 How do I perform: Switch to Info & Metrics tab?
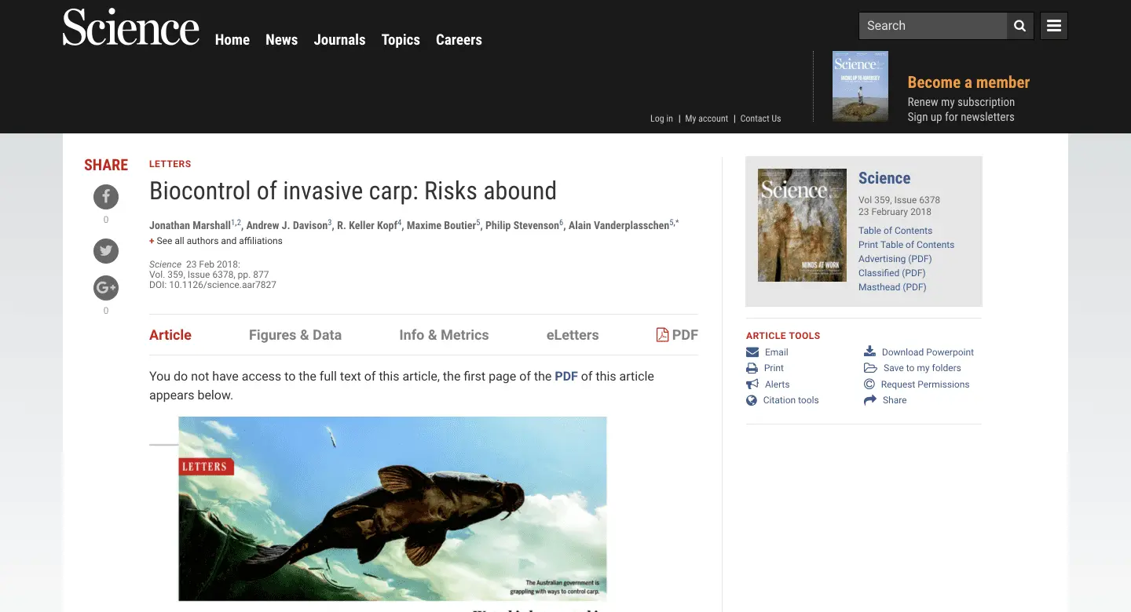click(x=444, y=335)
